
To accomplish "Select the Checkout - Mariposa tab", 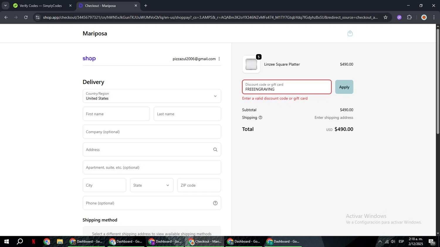I will coord(108,6).
